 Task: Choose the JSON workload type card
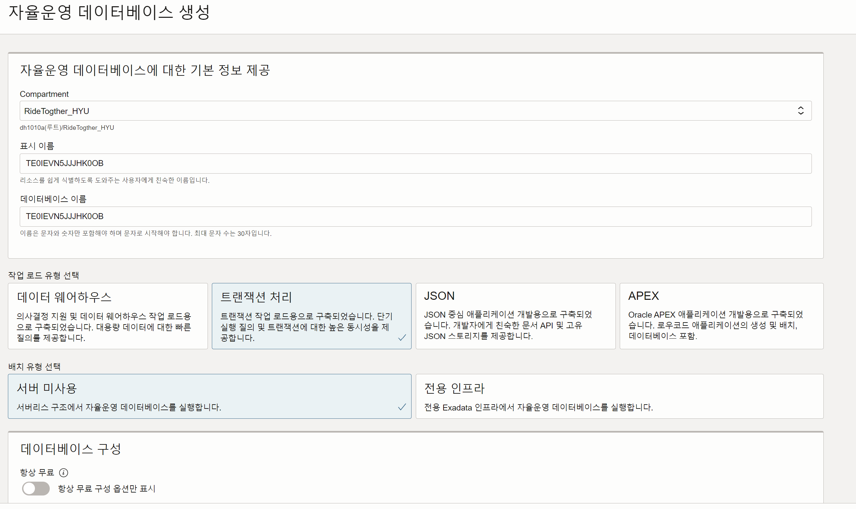point(515,316)
